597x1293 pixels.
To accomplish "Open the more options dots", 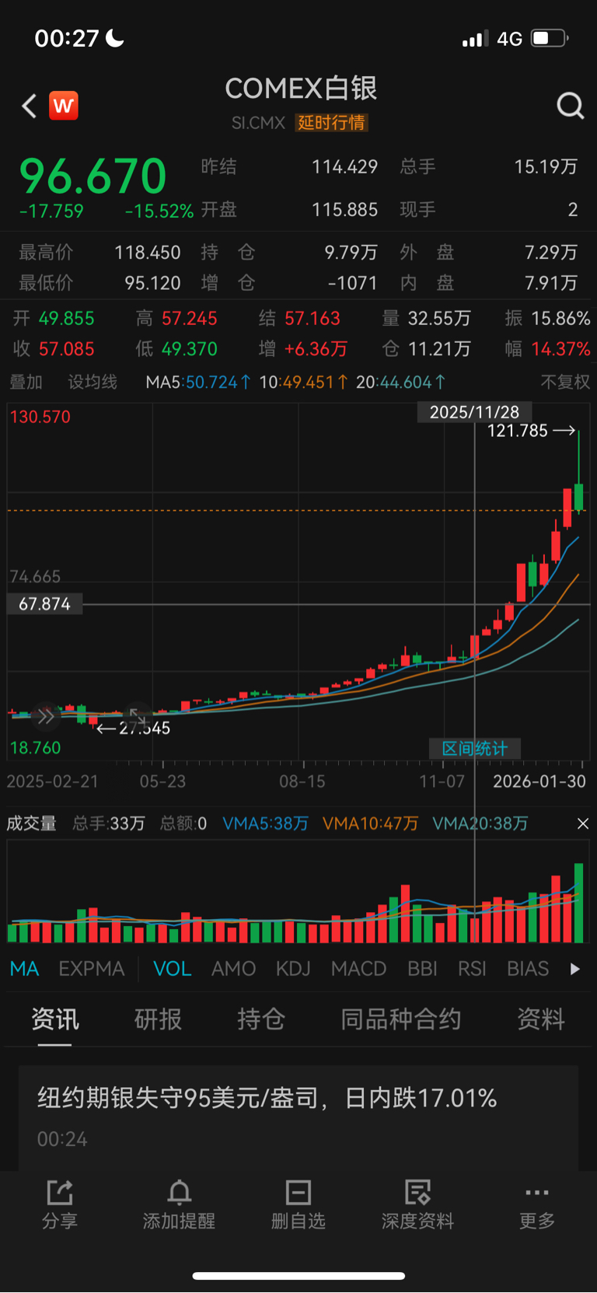I will 537,1192.
